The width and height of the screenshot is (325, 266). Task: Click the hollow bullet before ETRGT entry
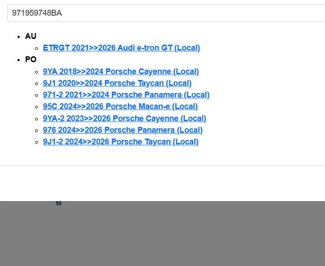tap(36, 48)
